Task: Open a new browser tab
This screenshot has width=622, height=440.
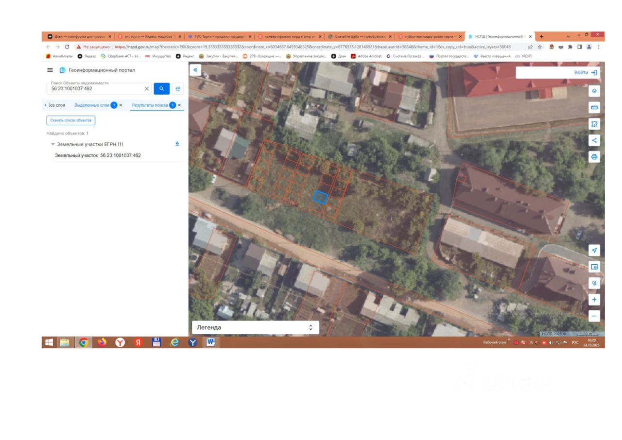Action: [541, 36]
